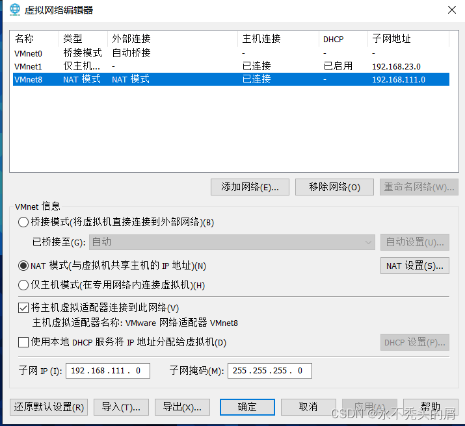Open 帮助 button
465x426 pixels.
click(431, 407)
